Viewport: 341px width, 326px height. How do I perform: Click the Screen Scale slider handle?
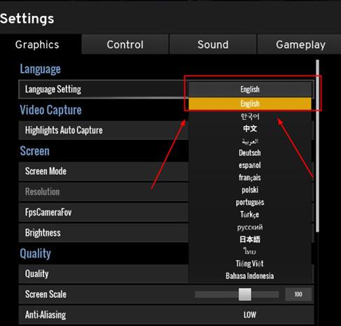pos(245,295)
